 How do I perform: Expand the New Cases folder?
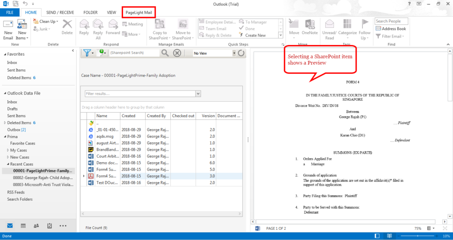pos(8,157)
